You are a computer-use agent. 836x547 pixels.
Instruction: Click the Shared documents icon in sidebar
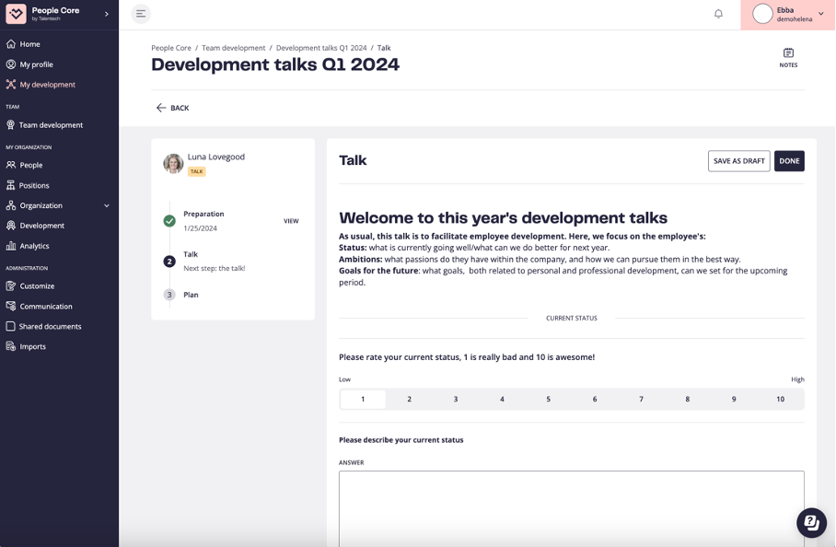click(x=11, y=326)
